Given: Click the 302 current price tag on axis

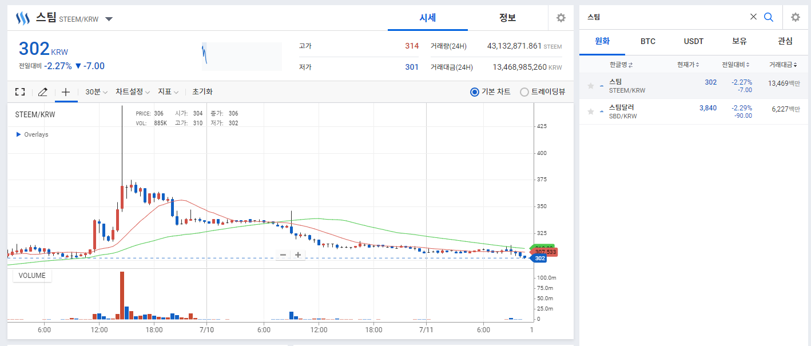Looking at the screenshot, I should [x=539, y=258].
